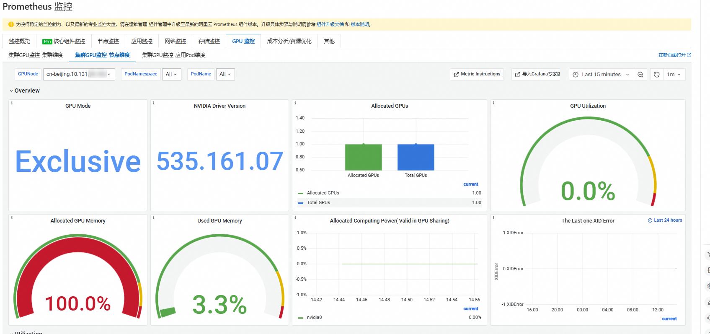
Task: Click info icon on NVIDIA Driver Version panel
Action: (x=154, y=103)
